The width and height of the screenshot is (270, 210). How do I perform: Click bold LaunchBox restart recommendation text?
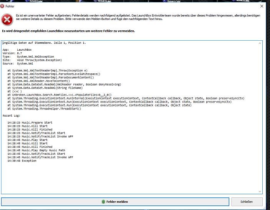pyautogui.click(x=68, y=31)
